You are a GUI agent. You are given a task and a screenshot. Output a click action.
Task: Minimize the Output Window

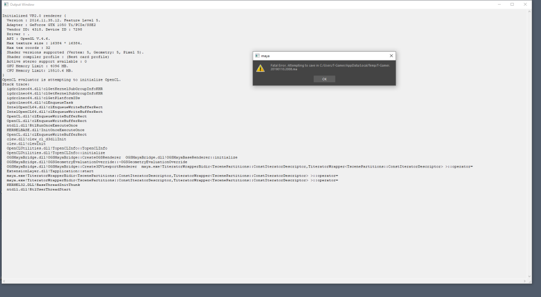point(498,4)
